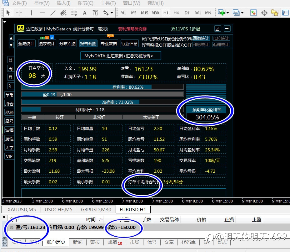Open the 工具(T) menu

click(108, 3)
